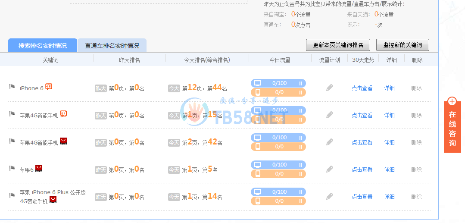The image size is (465, 223).
Task: Delete the iPhone 6 keyword with 删除
Action: 417,88
